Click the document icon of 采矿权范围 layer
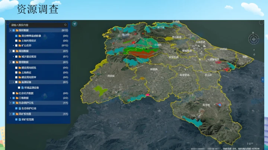 [20, 120]
